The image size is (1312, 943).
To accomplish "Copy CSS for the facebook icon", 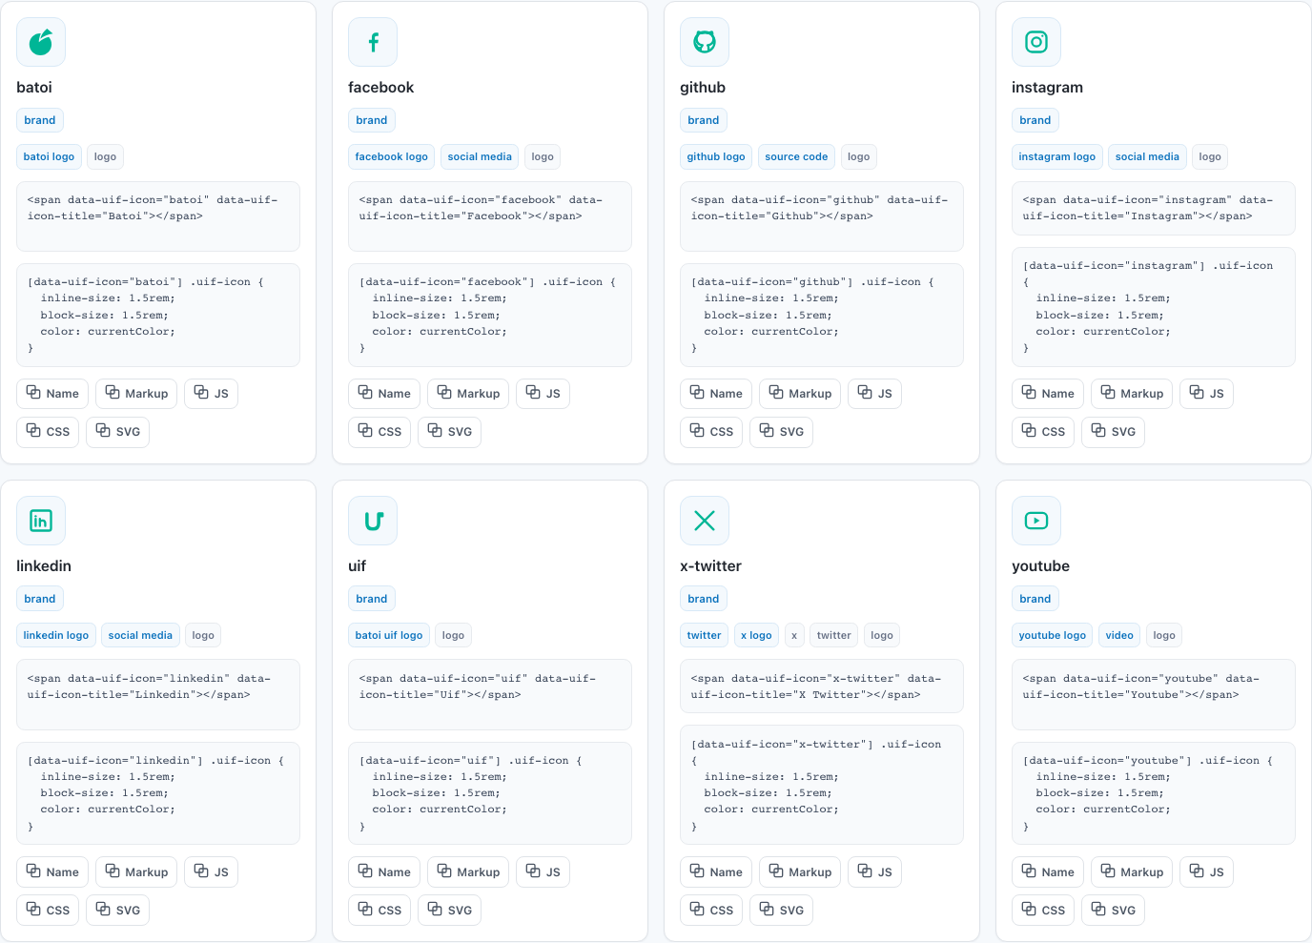I will [x=379, y=432].
